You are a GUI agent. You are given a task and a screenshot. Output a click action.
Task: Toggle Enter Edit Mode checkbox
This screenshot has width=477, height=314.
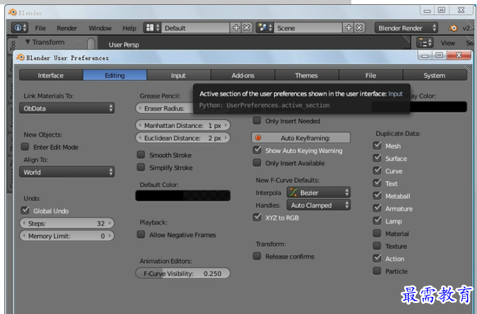25,147
